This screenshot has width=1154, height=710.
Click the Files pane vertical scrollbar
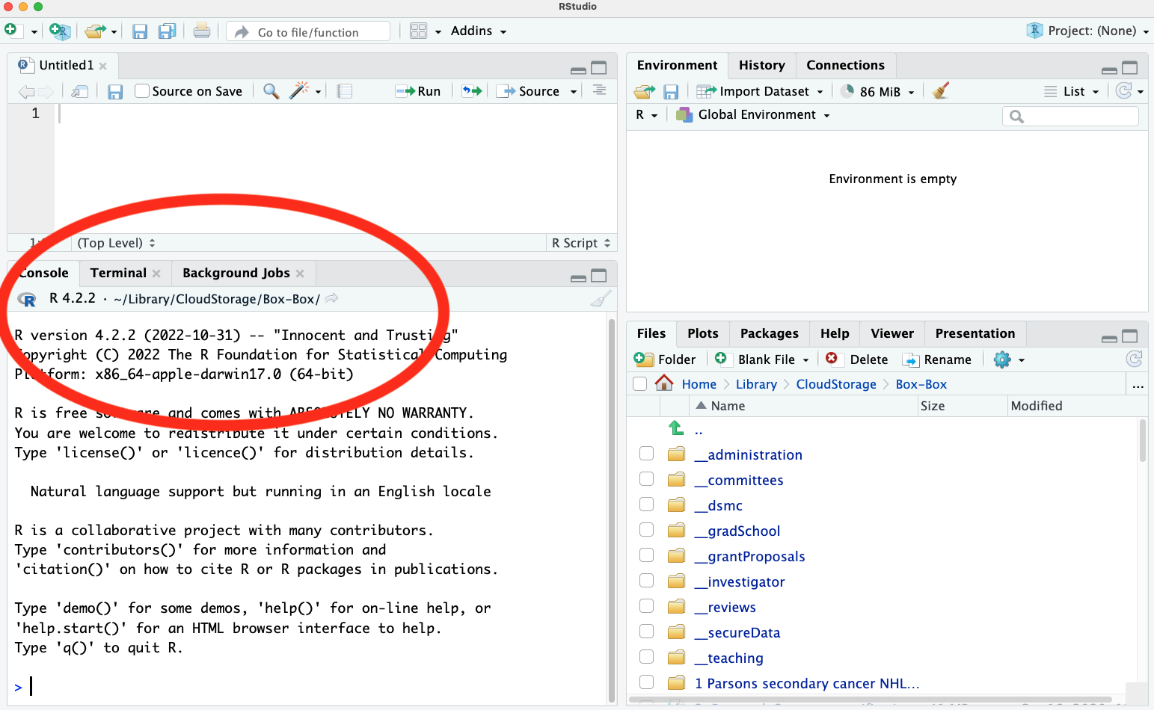[x=1143, y=441]
